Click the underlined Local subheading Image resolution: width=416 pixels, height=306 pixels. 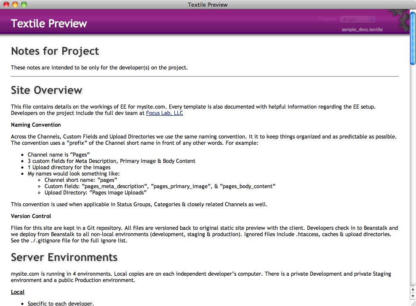pyautogui.click(x=18, y=292)
